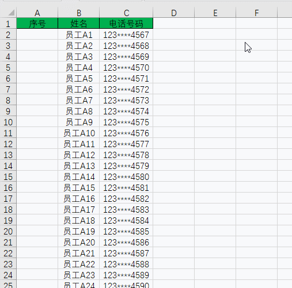
Task: Click phone number 123****4577
Action: [126, 144]
